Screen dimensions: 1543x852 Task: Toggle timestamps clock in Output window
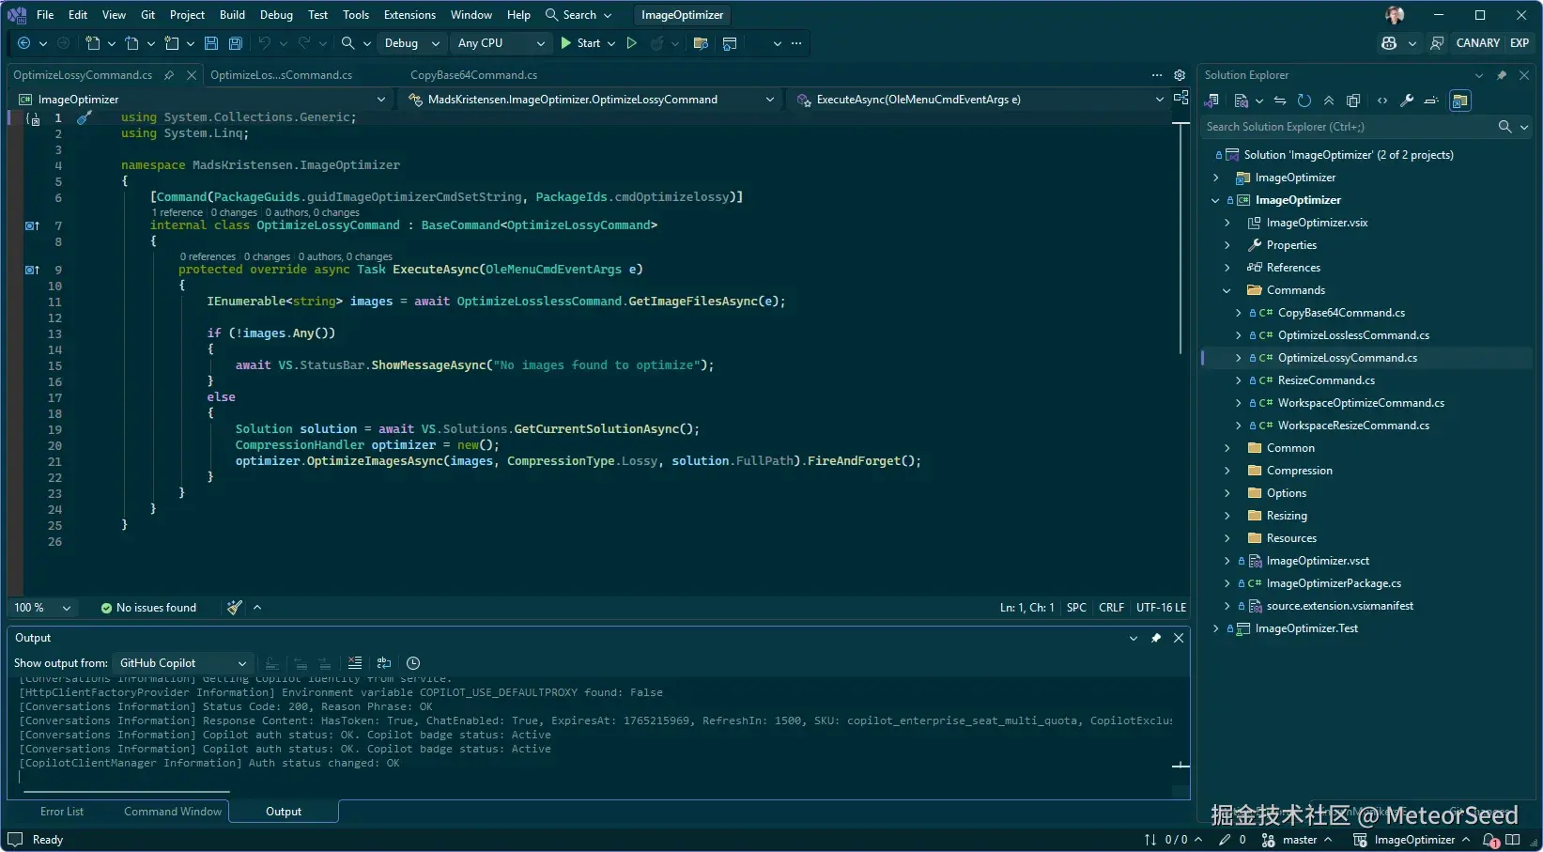click(413, 663)
